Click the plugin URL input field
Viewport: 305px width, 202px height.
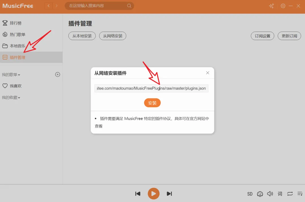[x=151, y=88]
